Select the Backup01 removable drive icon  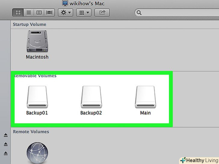[x=37, y=97]
